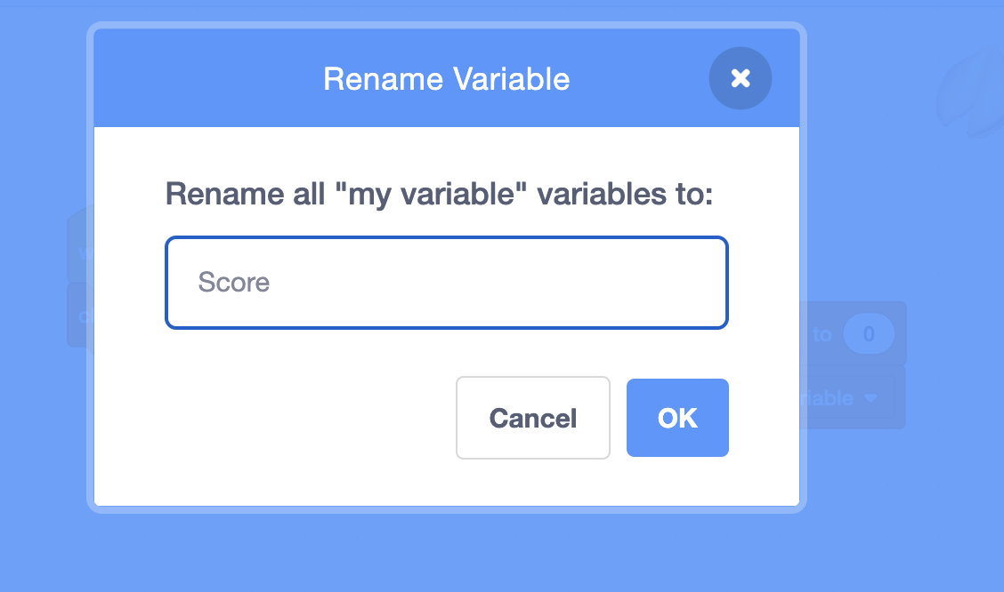1004x592 pixels.
Task: Click the white X glyph in header
Action: tap(740, 78)
